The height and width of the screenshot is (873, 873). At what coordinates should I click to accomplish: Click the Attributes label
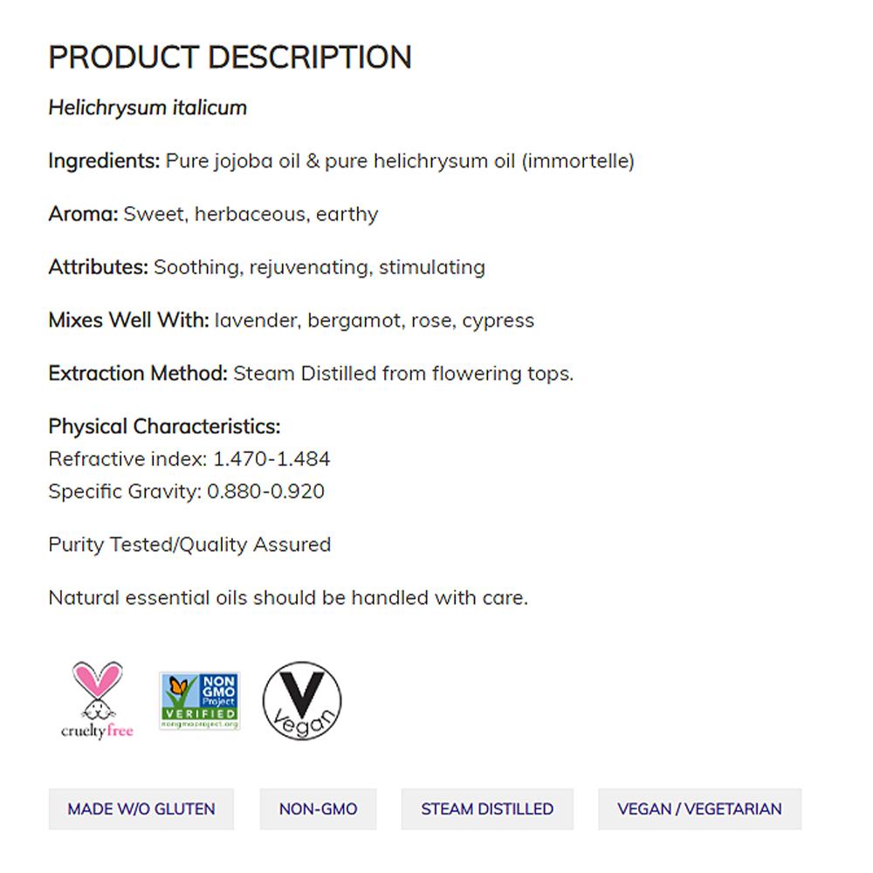(98, 267)
